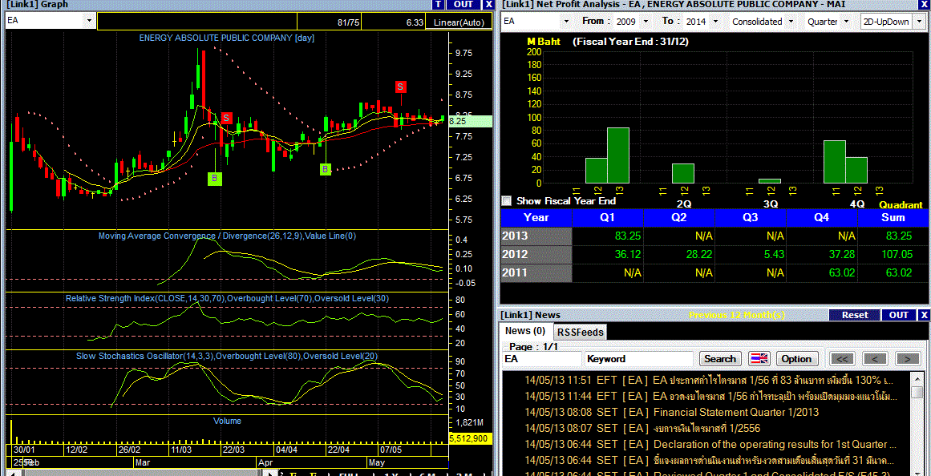Click the 107.05 Sum cell for 2012

(893, 255)
